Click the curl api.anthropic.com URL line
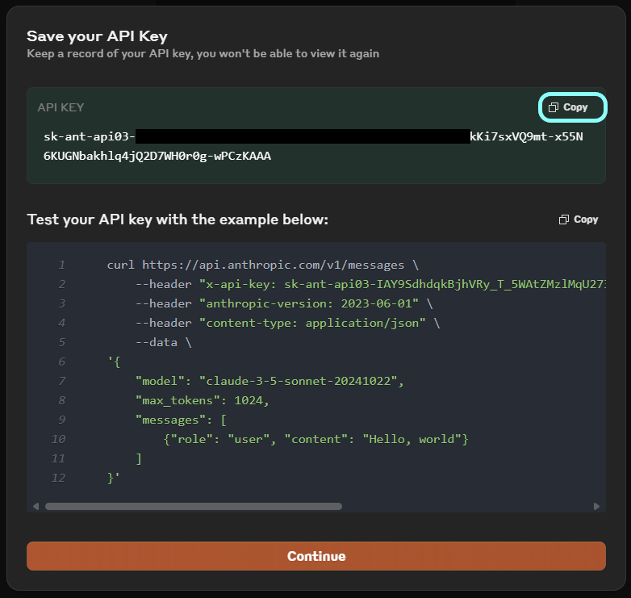 (x=262, y=265)
